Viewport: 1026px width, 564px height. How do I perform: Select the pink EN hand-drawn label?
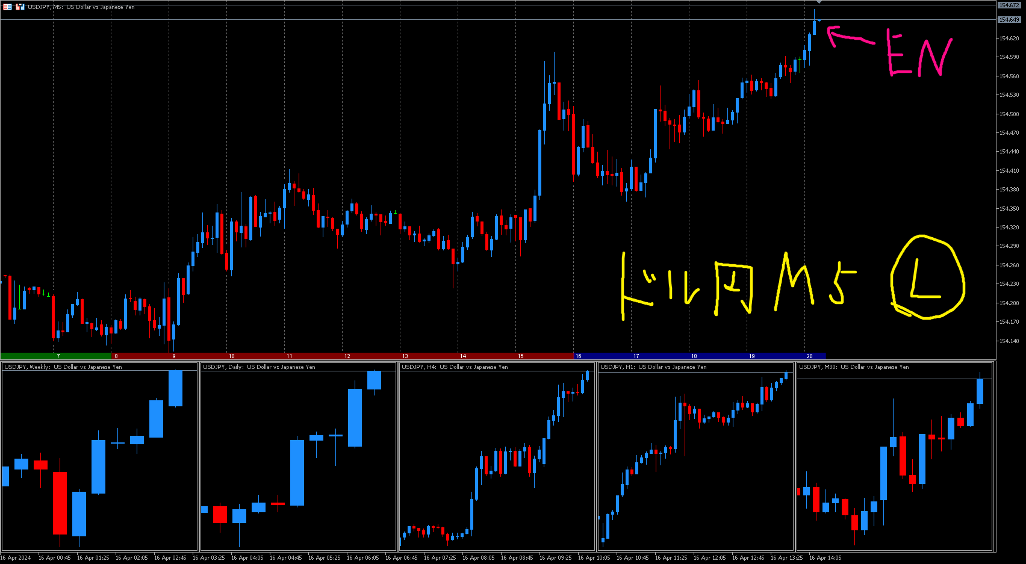(x=918, y=55)
